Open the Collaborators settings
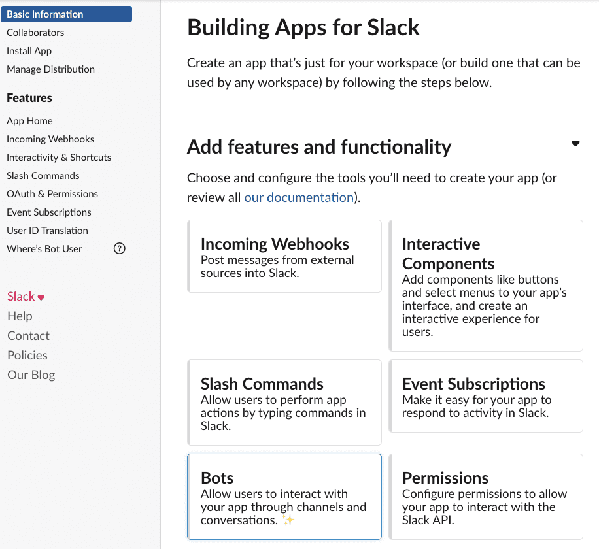599x549 pixels. (35, 32)
